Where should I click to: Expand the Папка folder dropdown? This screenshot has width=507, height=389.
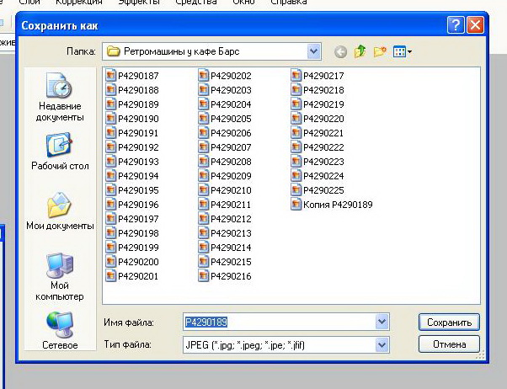tap(314, 52)
